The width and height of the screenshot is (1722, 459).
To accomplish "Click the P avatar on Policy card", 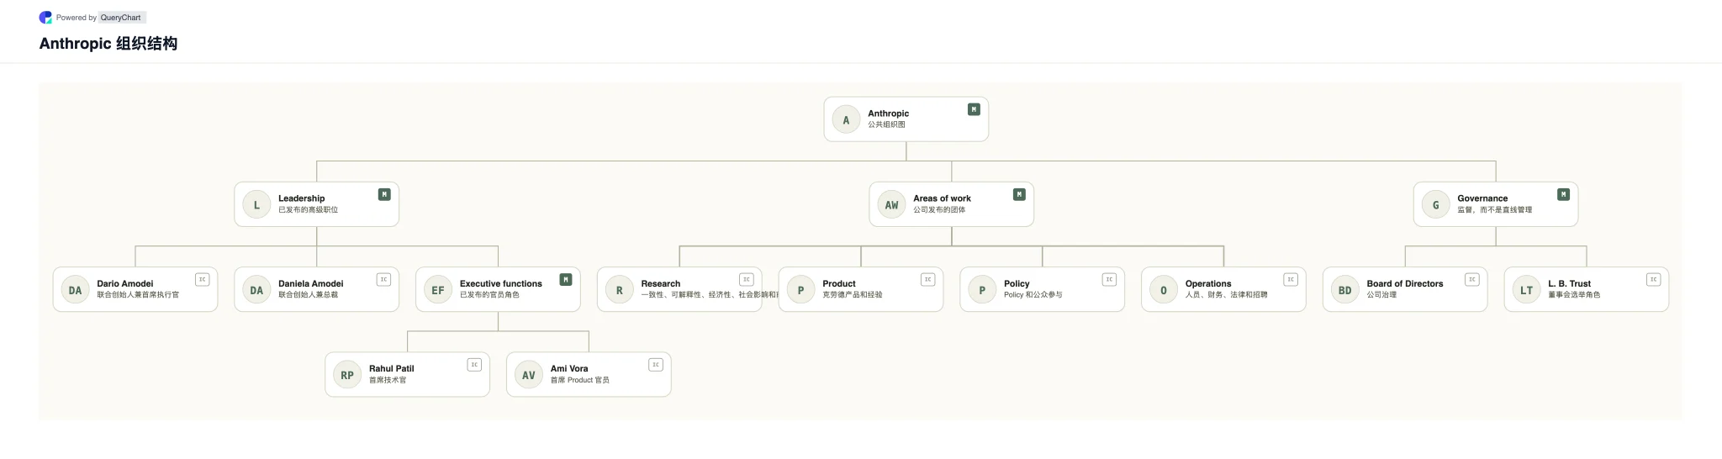I will tap(982, 290).
